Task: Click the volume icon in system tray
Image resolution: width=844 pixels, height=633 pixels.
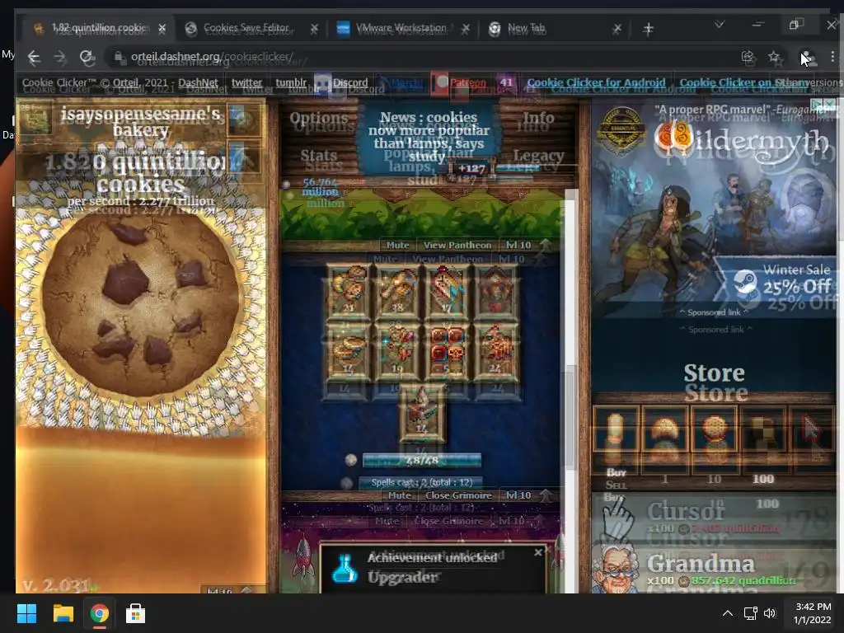Action: tap(770, 613)
